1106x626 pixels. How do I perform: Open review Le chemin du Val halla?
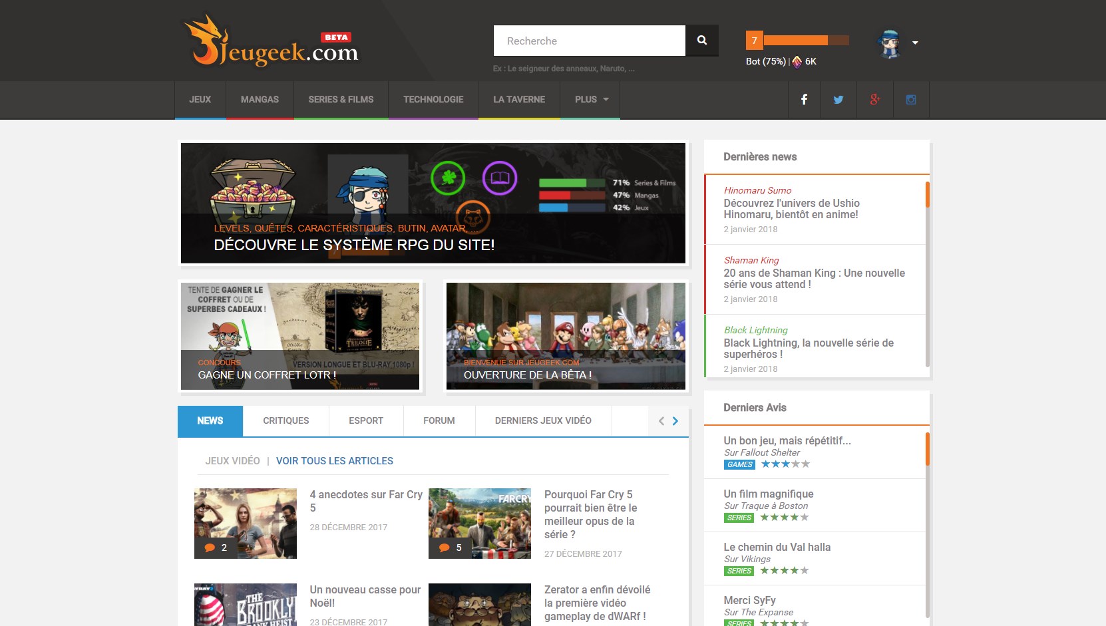tap(777, 547)
